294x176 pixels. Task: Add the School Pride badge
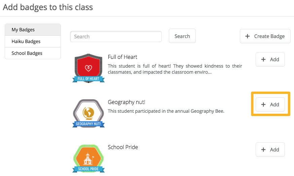(270, 149)
